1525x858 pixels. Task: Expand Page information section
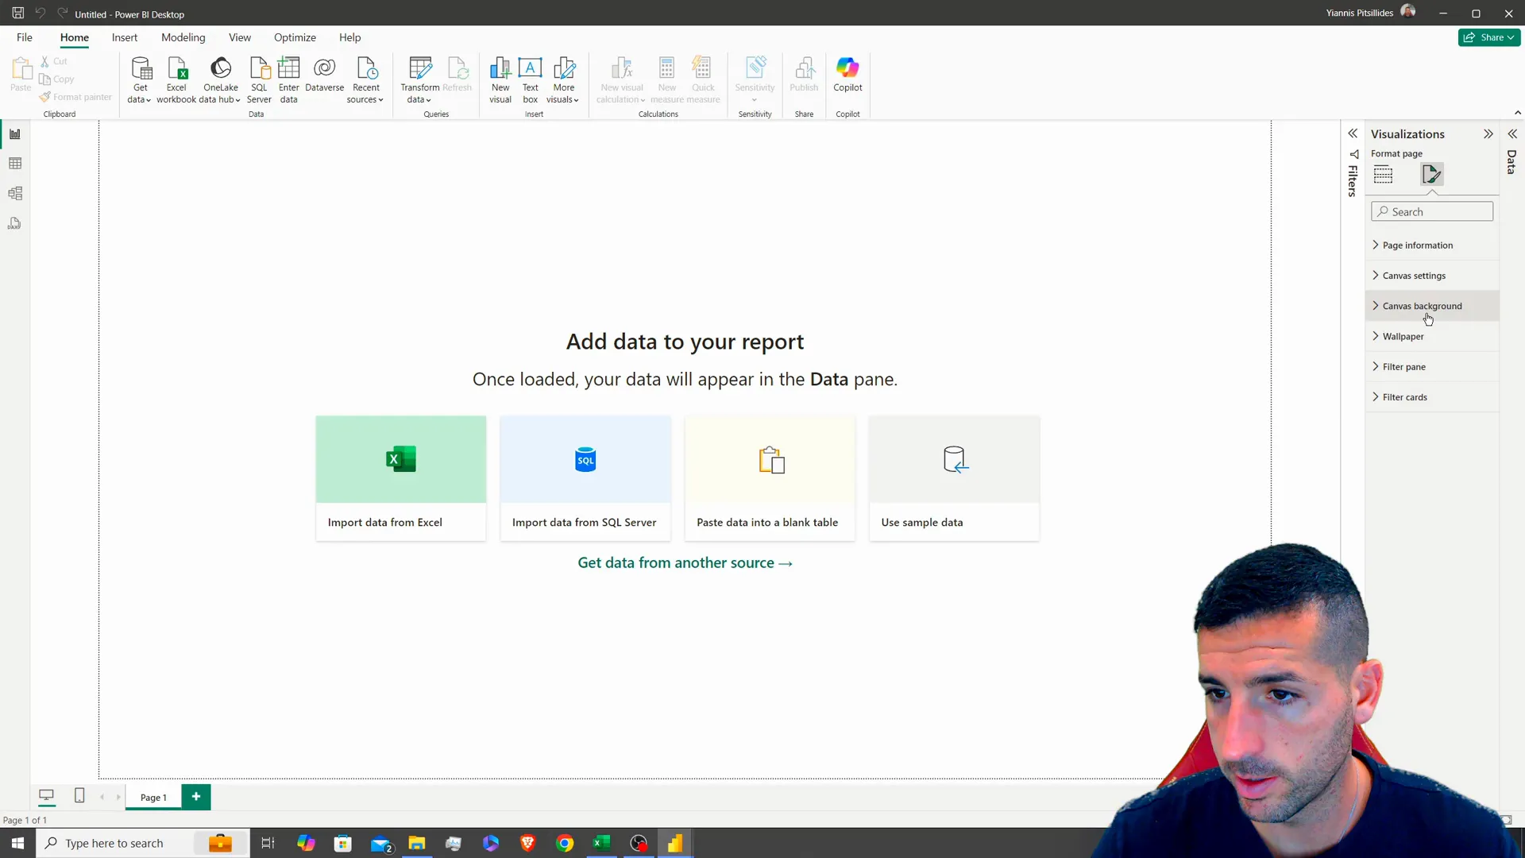point(1432,245)
